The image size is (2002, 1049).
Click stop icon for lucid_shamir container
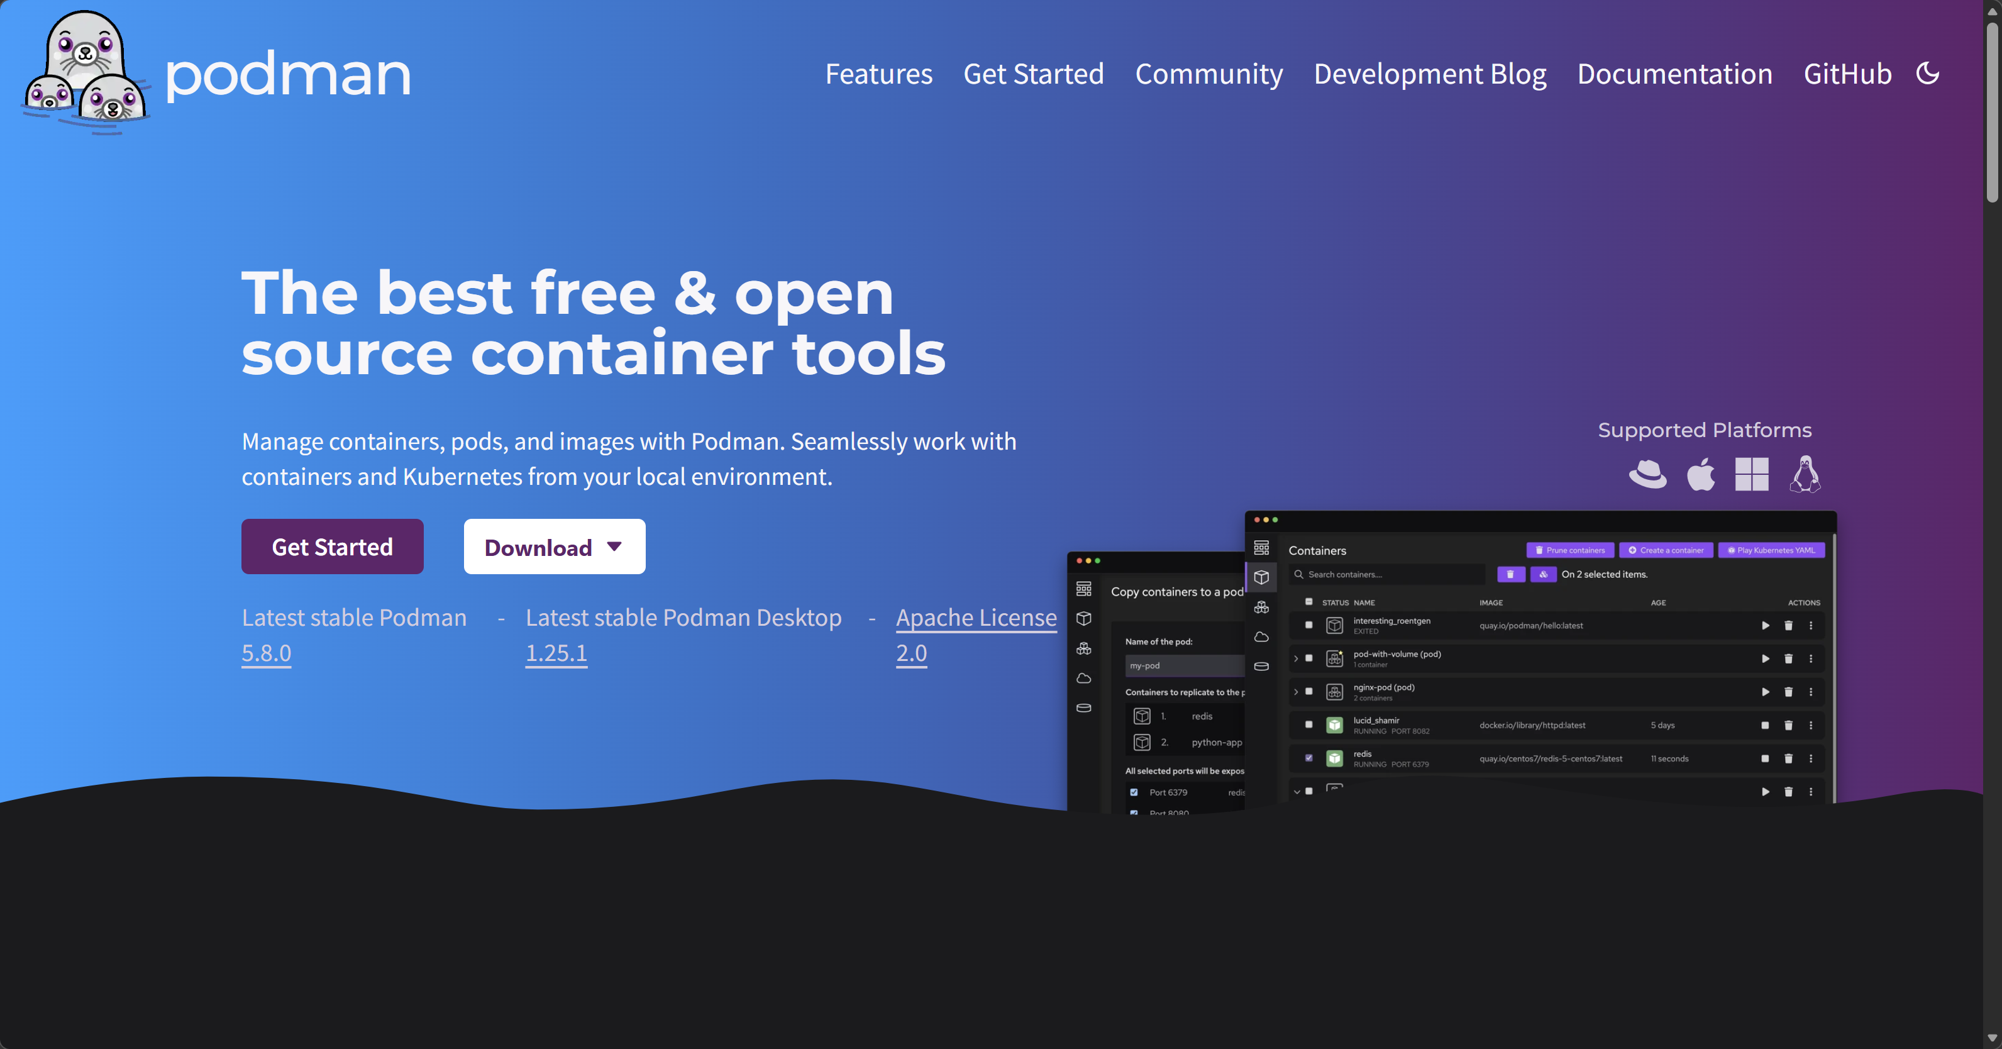click(x=1765, y=726)
